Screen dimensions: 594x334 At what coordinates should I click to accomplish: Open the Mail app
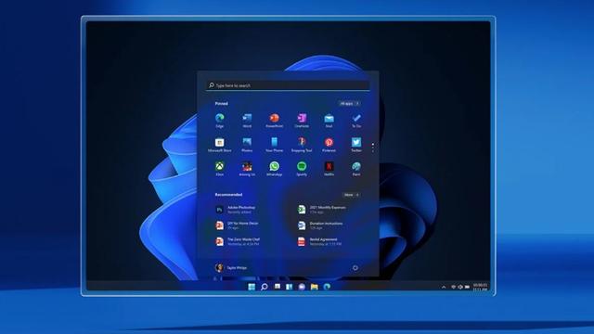coord(329,121)
